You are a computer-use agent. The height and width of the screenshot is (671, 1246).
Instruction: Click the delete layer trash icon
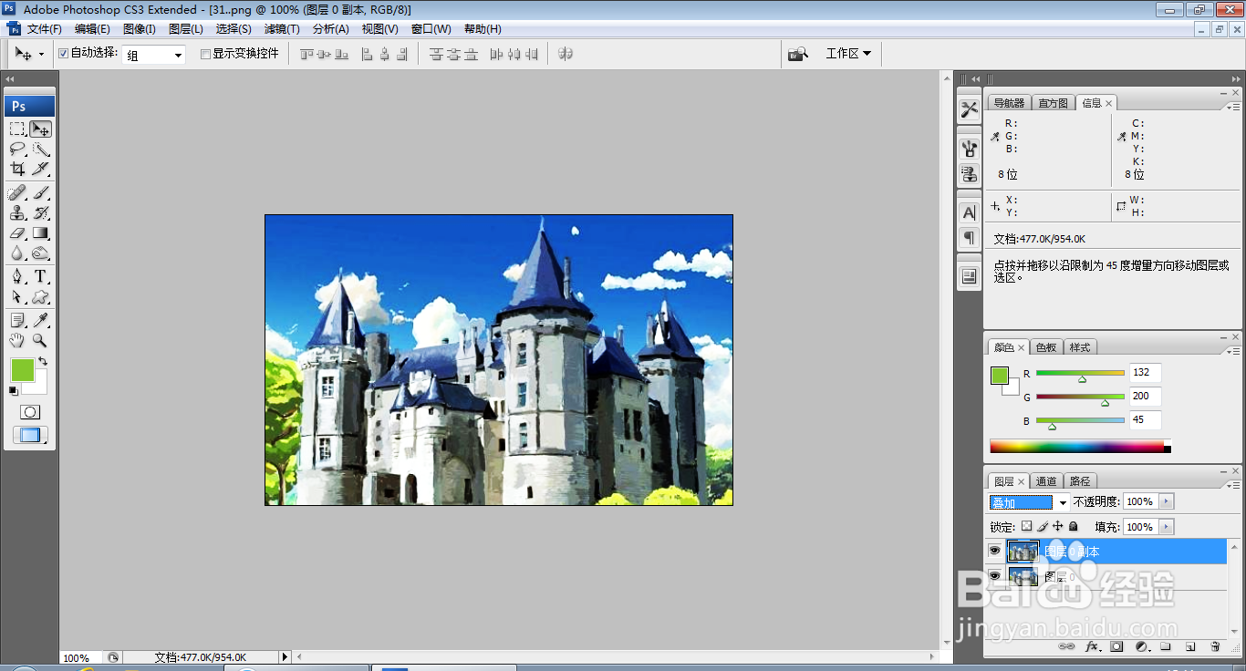(1215, 646)
